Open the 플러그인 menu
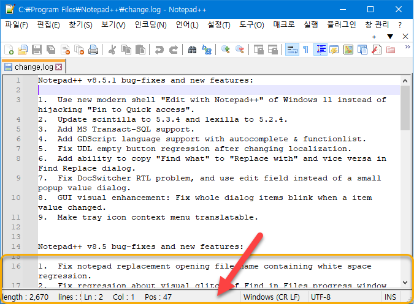 tap(342, 25)
